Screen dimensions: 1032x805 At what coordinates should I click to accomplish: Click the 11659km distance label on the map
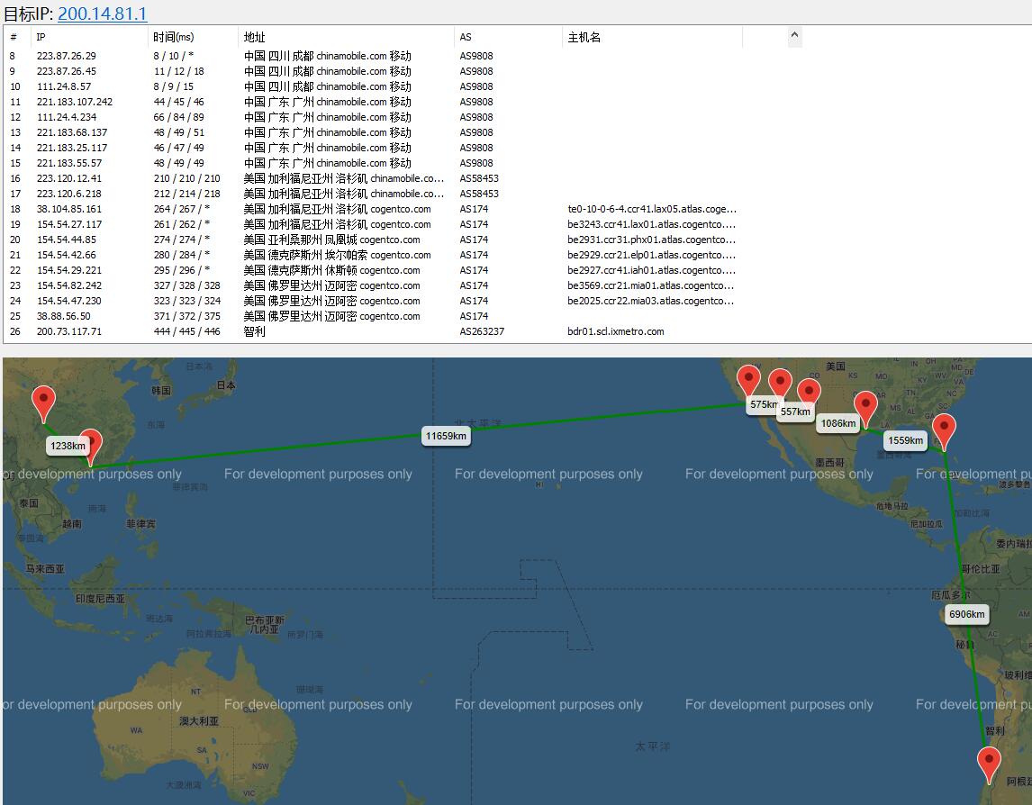coord(446,436)
